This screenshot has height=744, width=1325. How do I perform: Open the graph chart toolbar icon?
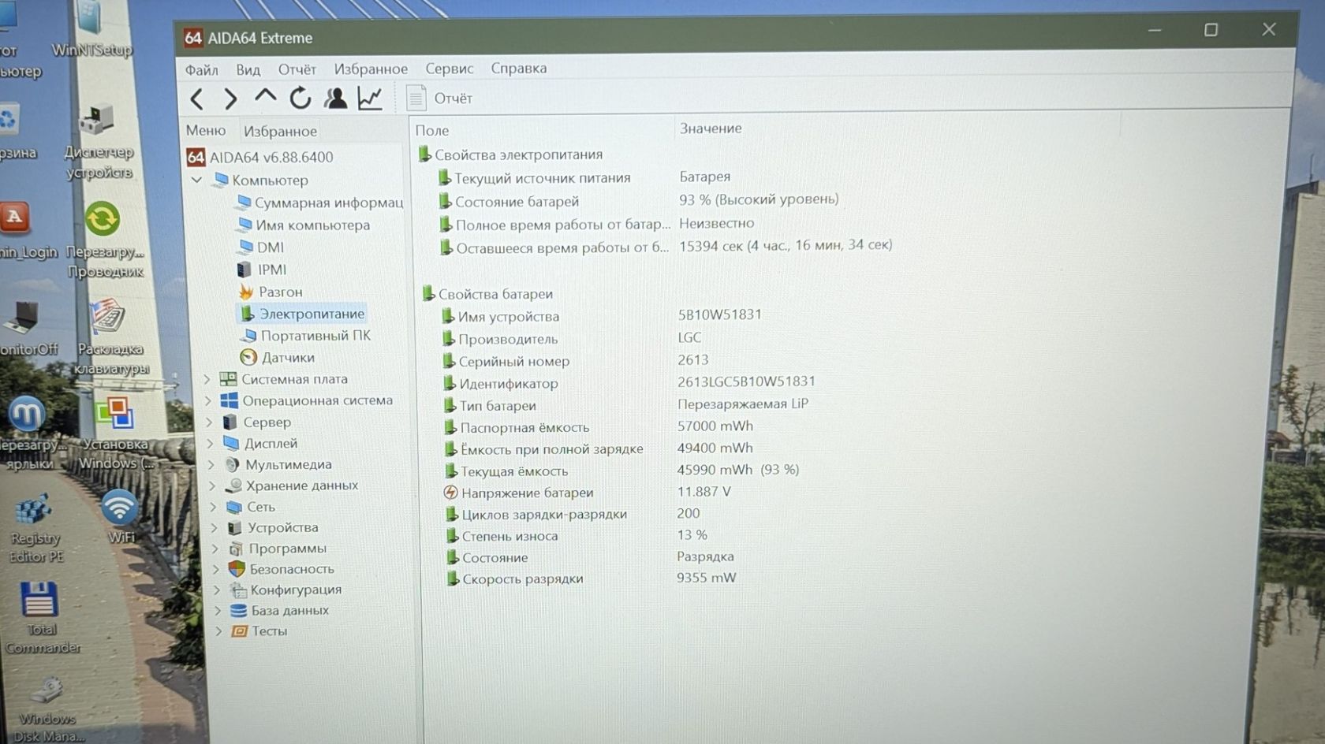(370, 98)
